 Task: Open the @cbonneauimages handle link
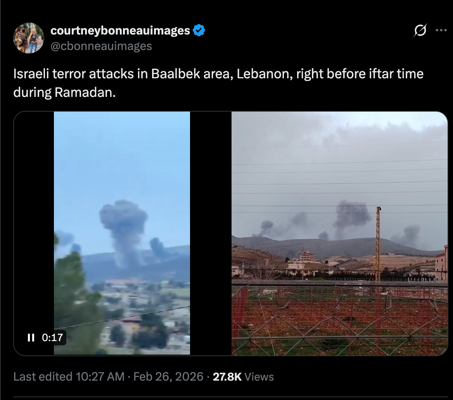(x=101, y=46)
